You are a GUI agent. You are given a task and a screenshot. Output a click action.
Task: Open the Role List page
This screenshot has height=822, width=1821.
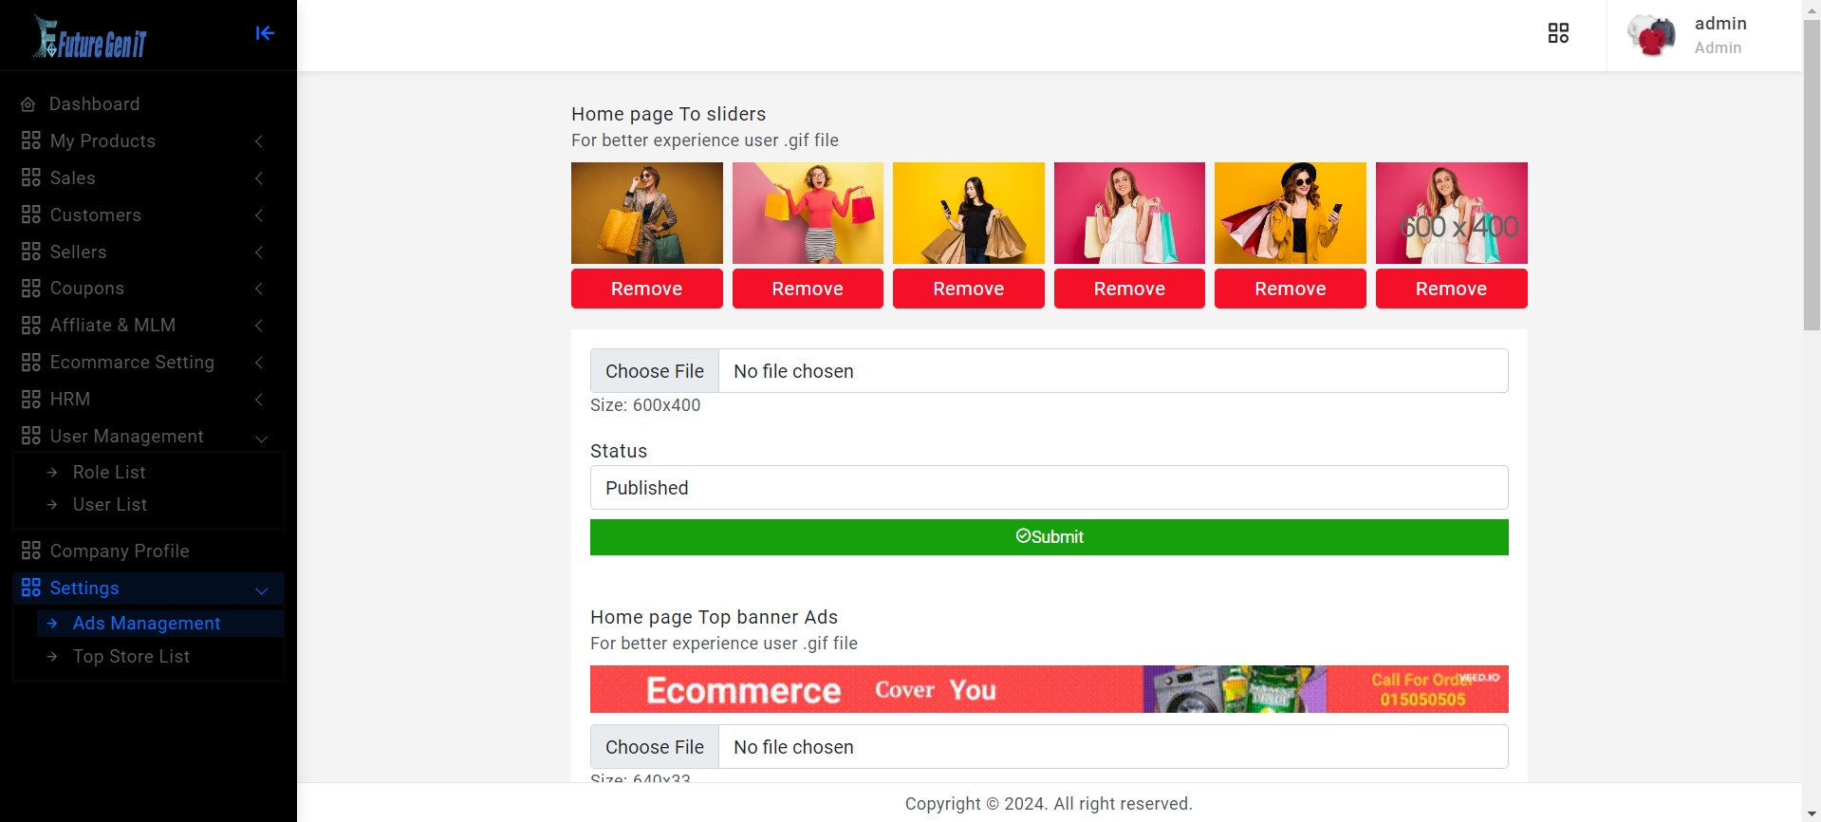coord(109,472)
